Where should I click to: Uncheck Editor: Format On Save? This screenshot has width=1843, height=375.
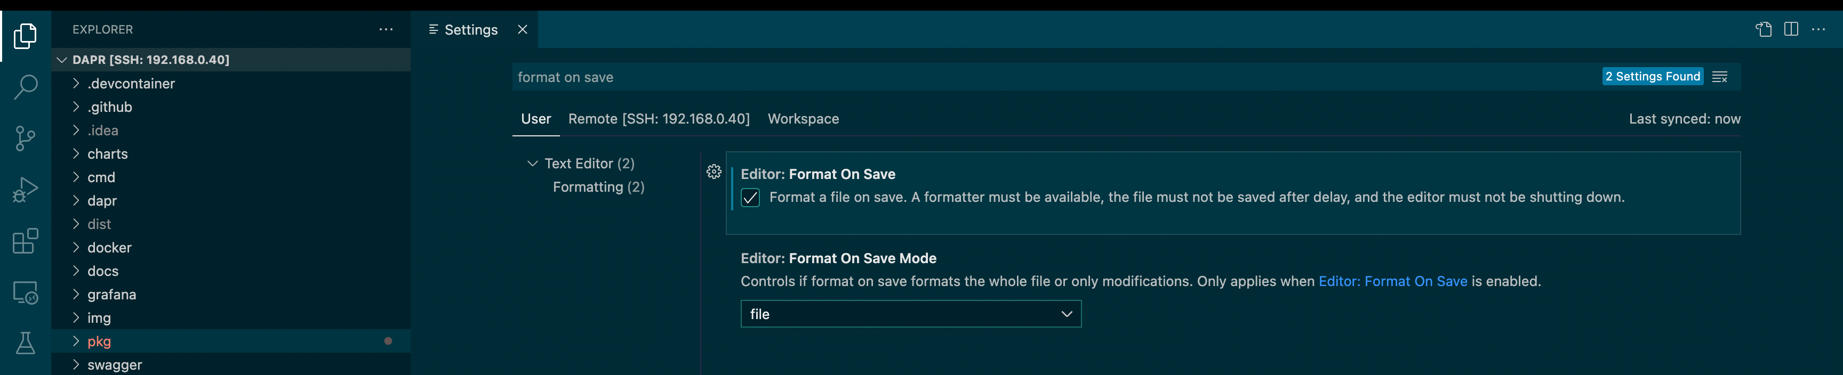tap(750, 197)
